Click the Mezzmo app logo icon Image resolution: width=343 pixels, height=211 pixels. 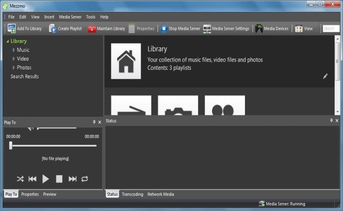pos(5,6)
